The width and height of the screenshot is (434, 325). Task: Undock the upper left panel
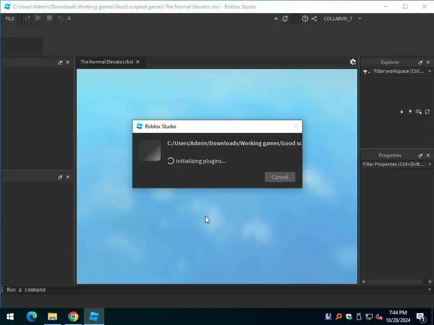click(60, 63)
